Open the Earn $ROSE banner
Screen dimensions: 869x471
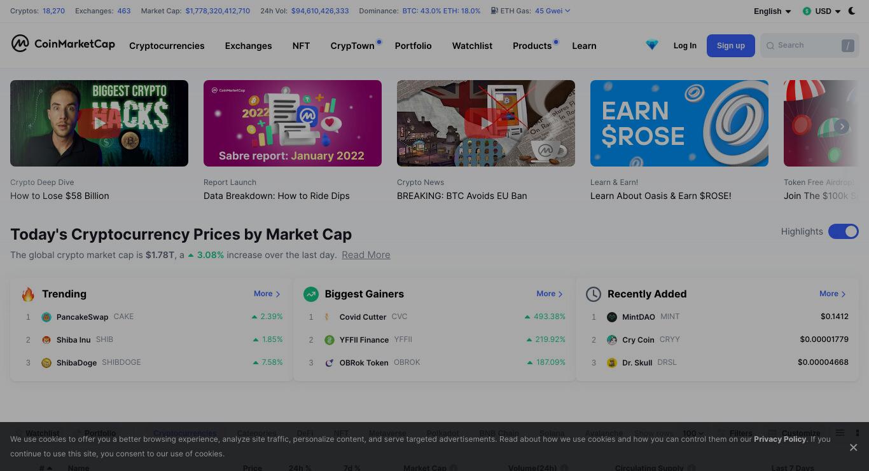point(679,123)
